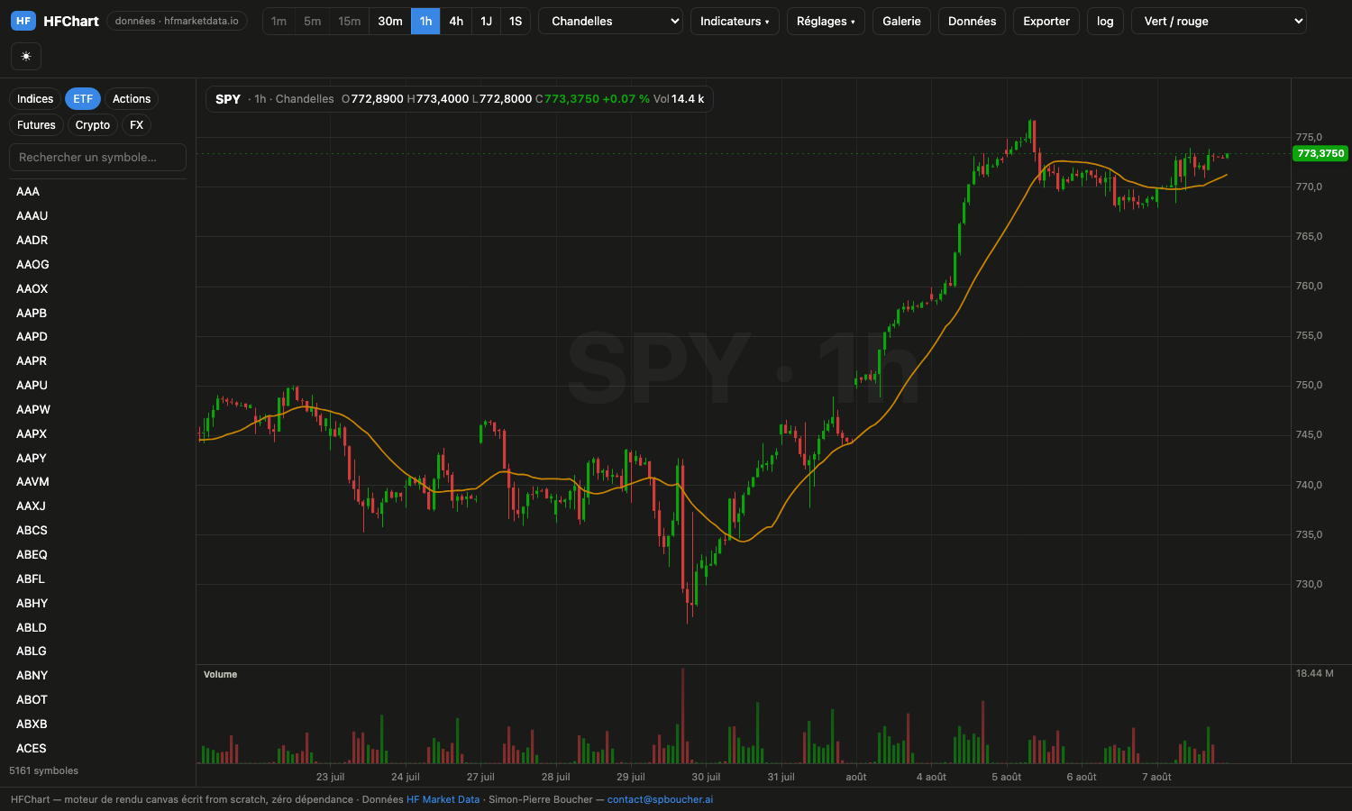Select symbol AAVM in the list
Viewport: 1352px width, 811px height.
tap(97, 481)
